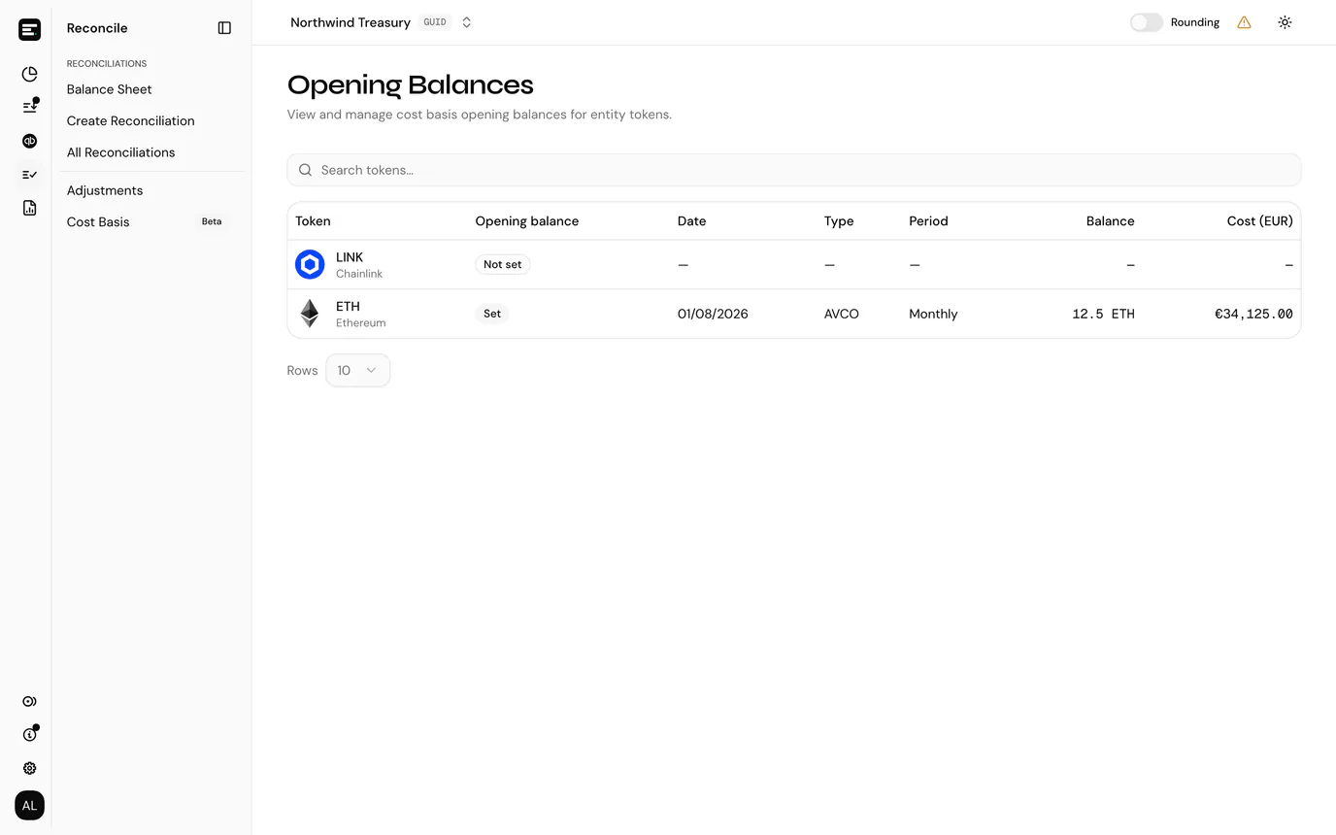Open the pie chart section in the rail
The image size is (1336, 835).
(x=29, y=74)
